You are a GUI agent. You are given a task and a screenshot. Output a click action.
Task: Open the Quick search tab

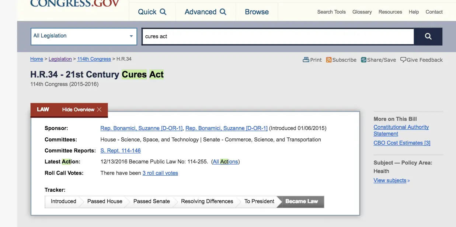coord(152,12)
